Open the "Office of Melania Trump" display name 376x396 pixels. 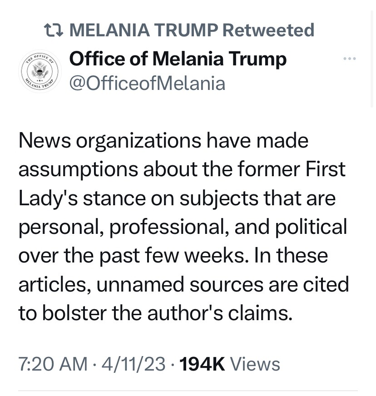(x=178, y=59)
